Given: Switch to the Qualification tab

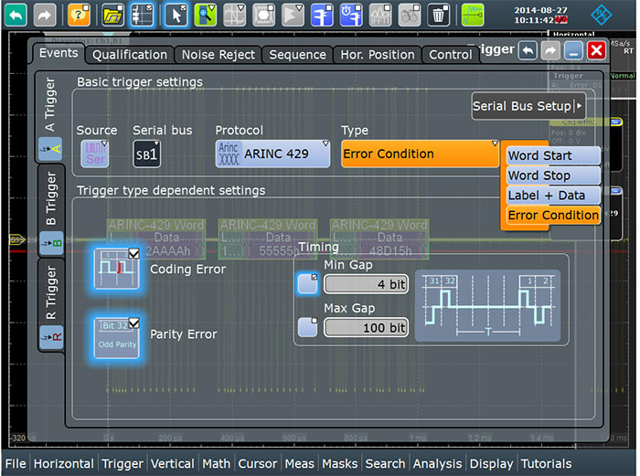Looking at the screenshot, I should point(130,55).
